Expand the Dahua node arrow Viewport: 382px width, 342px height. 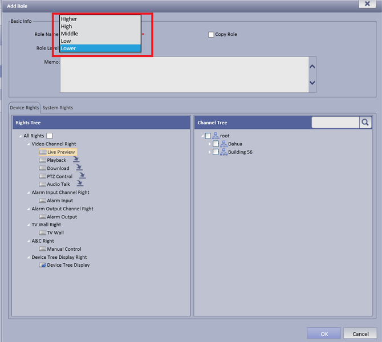[209, 144]
